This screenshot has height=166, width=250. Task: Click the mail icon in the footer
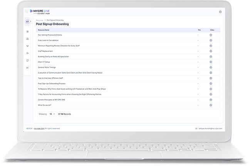pos(196,129)
